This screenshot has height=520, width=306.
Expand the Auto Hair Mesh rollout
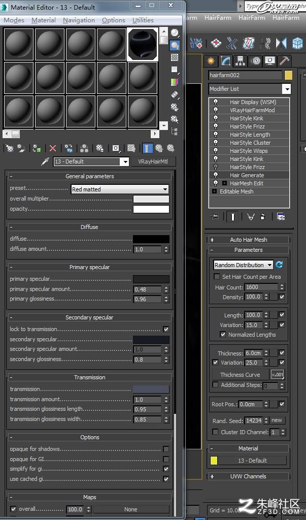(248, 240)
